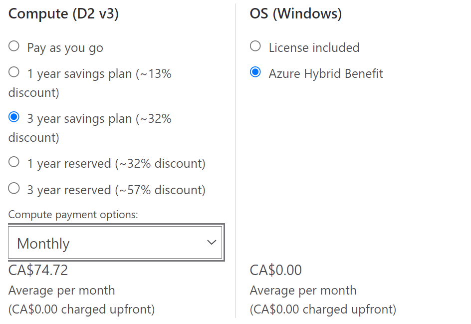Screen dimensions: 471x324
Task: Select the License included radio button
Action: pyautogui.click(x=255, y=46)
